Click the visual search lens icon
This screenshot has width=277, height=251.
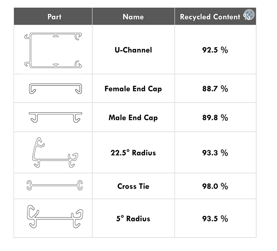pos(249,15)
